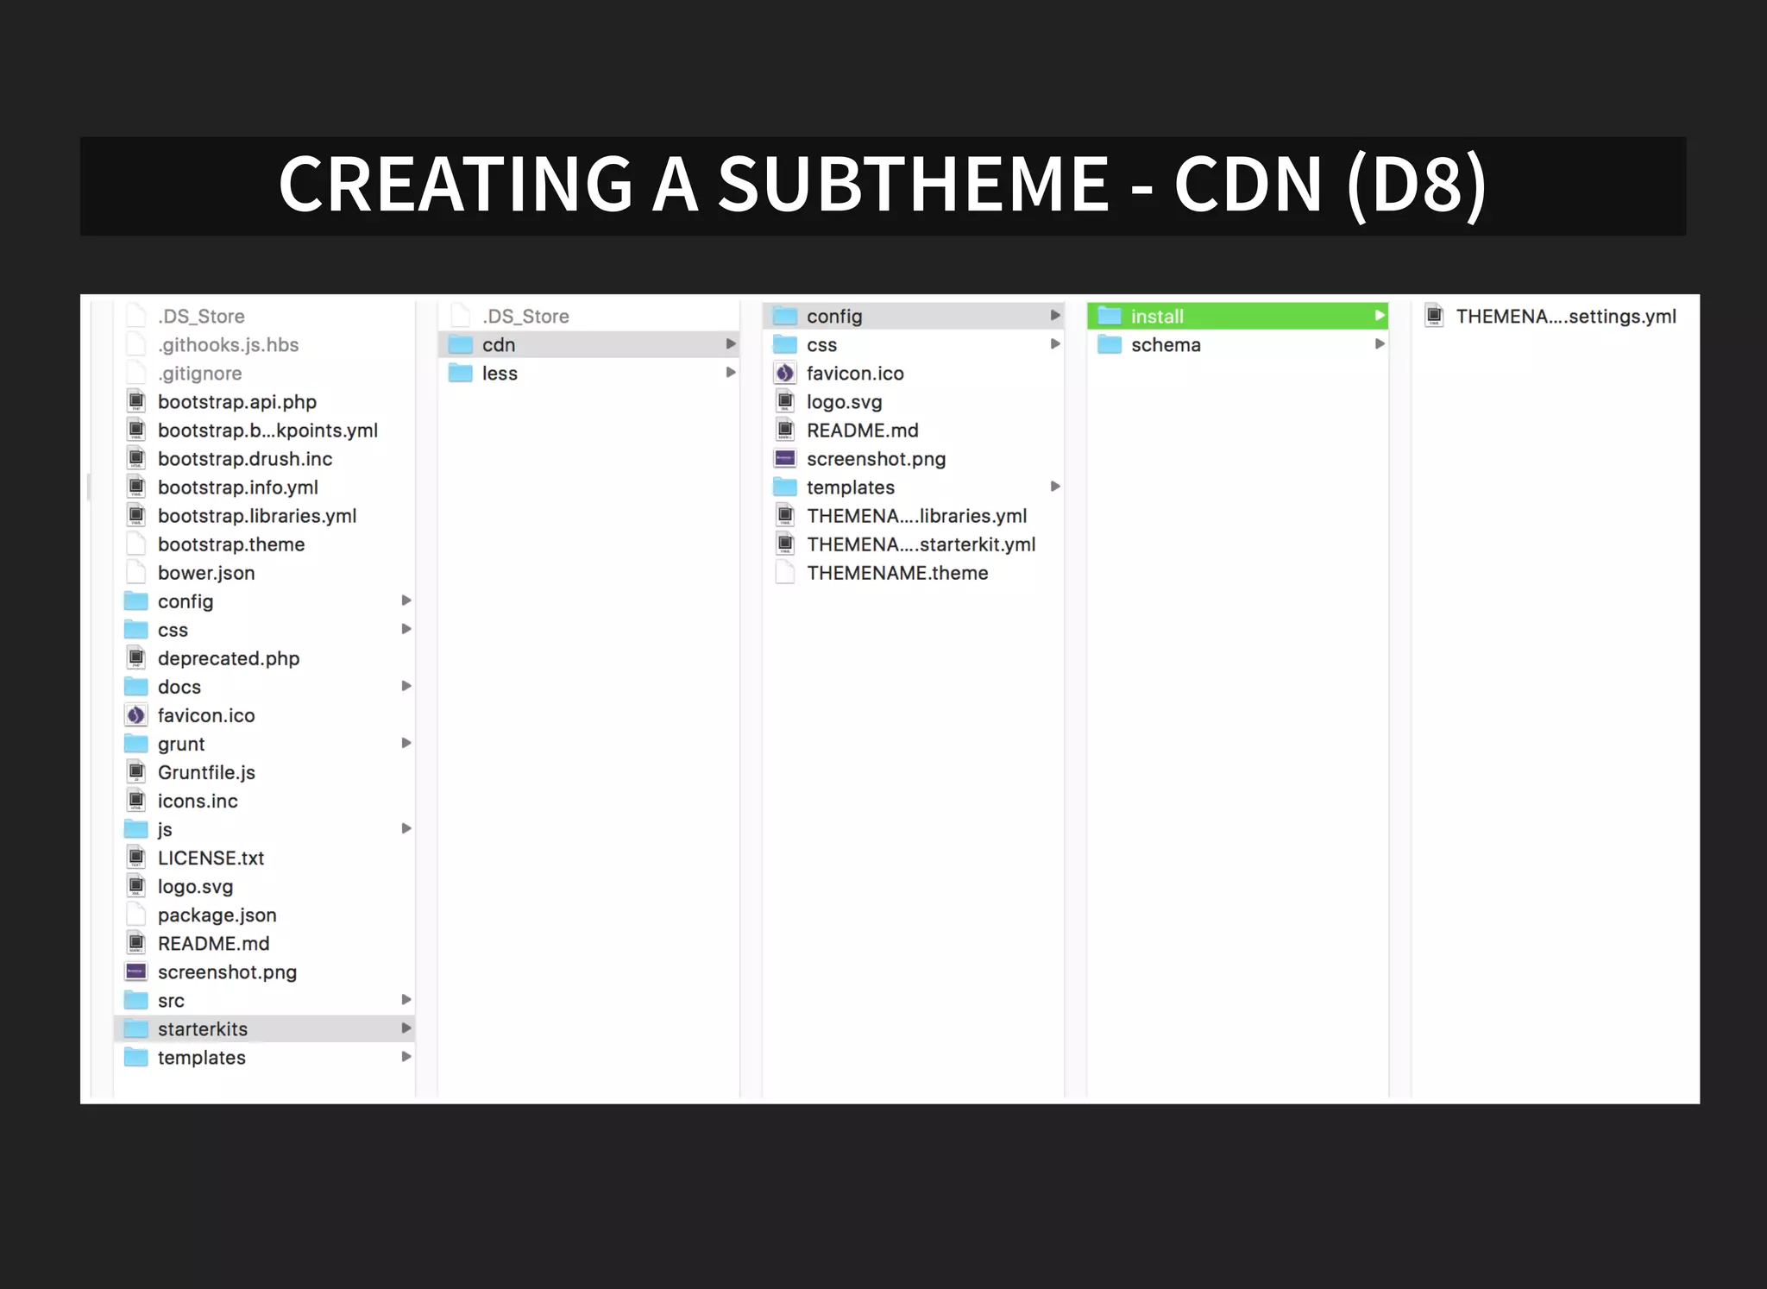Click the favicon.ico icon in third column
Screen dimensions: 1767x1289
pyautogui.click(x=785, y=373)
